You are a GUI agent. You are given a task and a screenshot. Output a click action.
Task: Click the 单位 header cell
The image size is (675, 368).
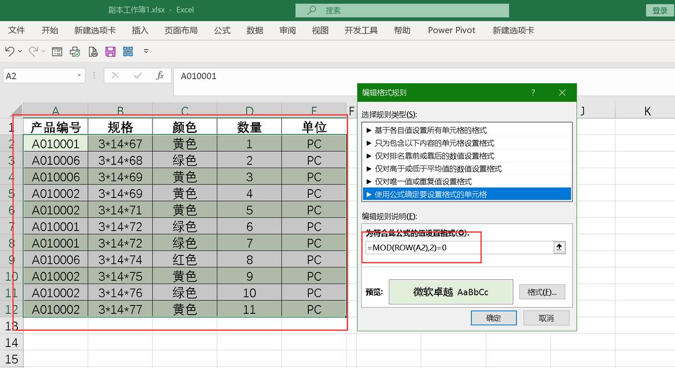click(x=314, y=127)
